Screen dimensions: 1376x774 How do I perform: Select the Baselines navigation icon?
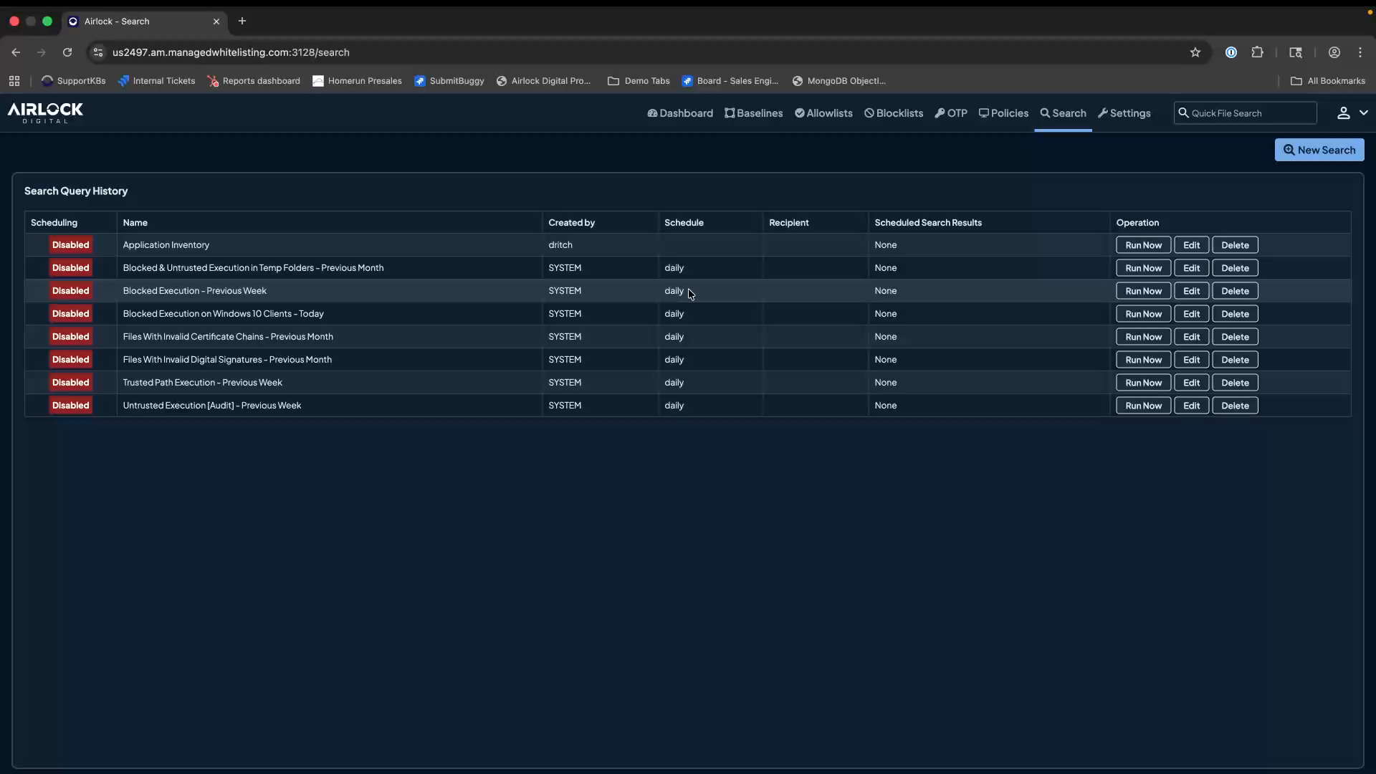(x=753, y=113)
